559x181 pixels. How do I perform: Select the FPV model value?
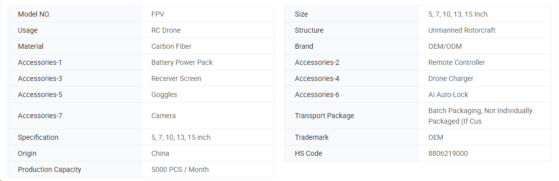click(x=158, y=14)
